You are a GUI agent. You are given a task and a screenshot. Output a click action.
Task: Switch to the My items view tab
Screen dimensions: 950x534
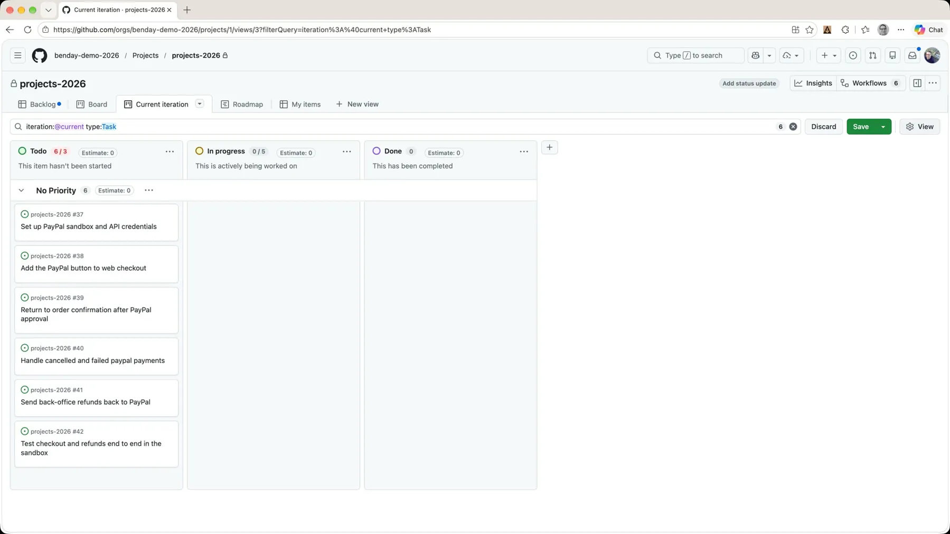(300, 104)
